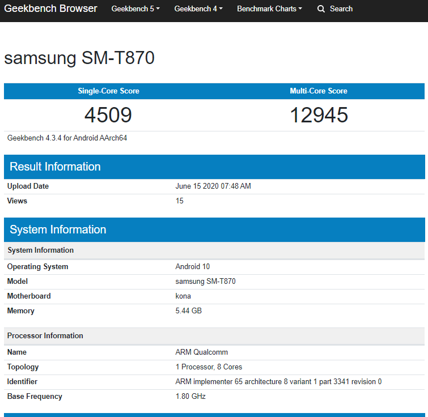Expand the Geekbench 5 dropdown menu
The width and height of the screenshot is (428, 417).
coord(135,8)
